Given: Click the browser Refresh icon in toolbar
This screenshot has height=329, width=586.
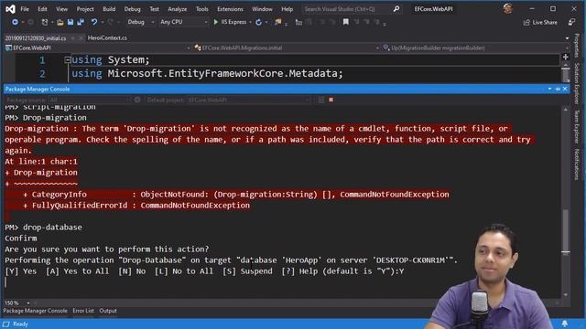Looking at the screenshot, I should point(258,22).
